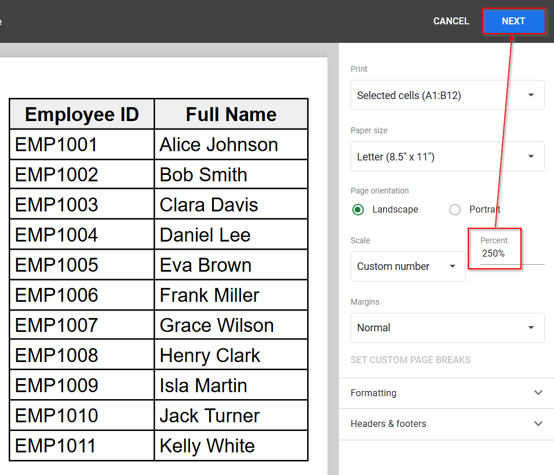Viewport: 554px width, 475px height.
Task: Open the Scale dropdown set to Custom number
Action: [407, 266]
